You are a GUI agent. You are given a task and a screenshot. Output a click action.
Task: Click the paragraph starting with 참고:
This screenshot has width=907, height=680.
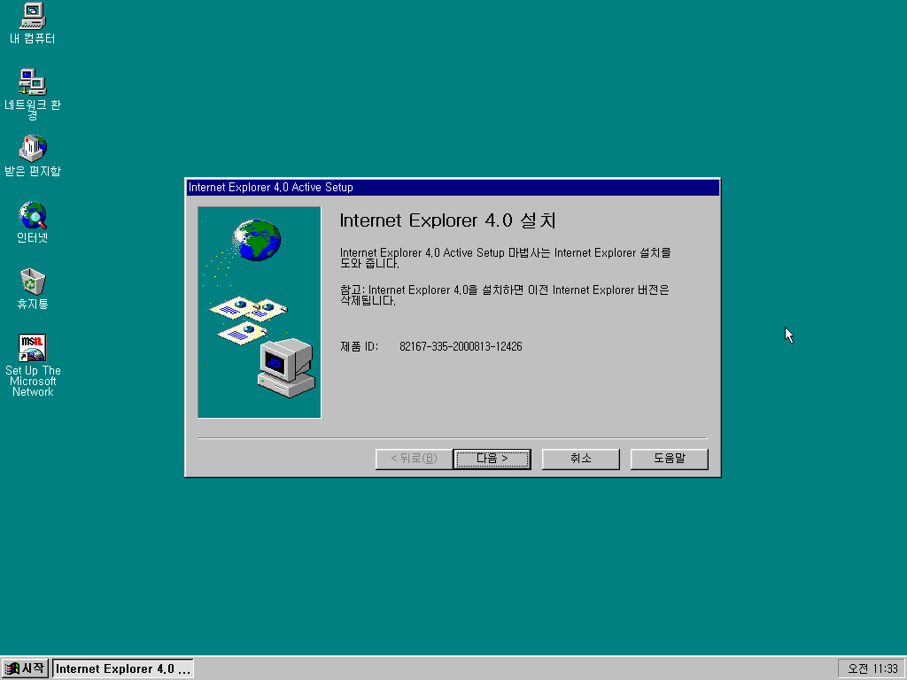tap(504, 295)
